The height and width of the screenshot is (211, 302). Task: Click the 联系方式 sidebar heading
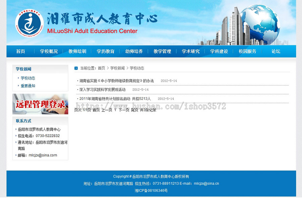click(23, 121)
